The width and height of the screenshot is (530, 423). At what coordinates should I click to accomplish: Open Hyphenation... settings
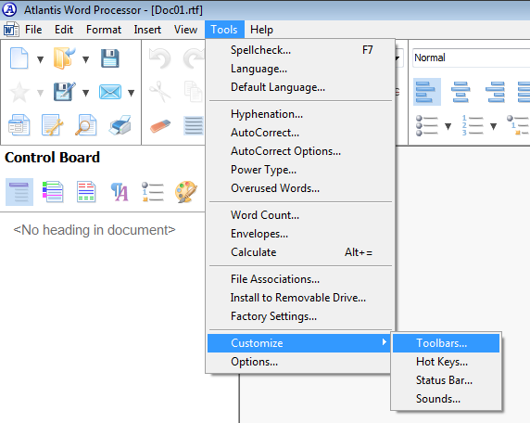click(x=300, y=114)
